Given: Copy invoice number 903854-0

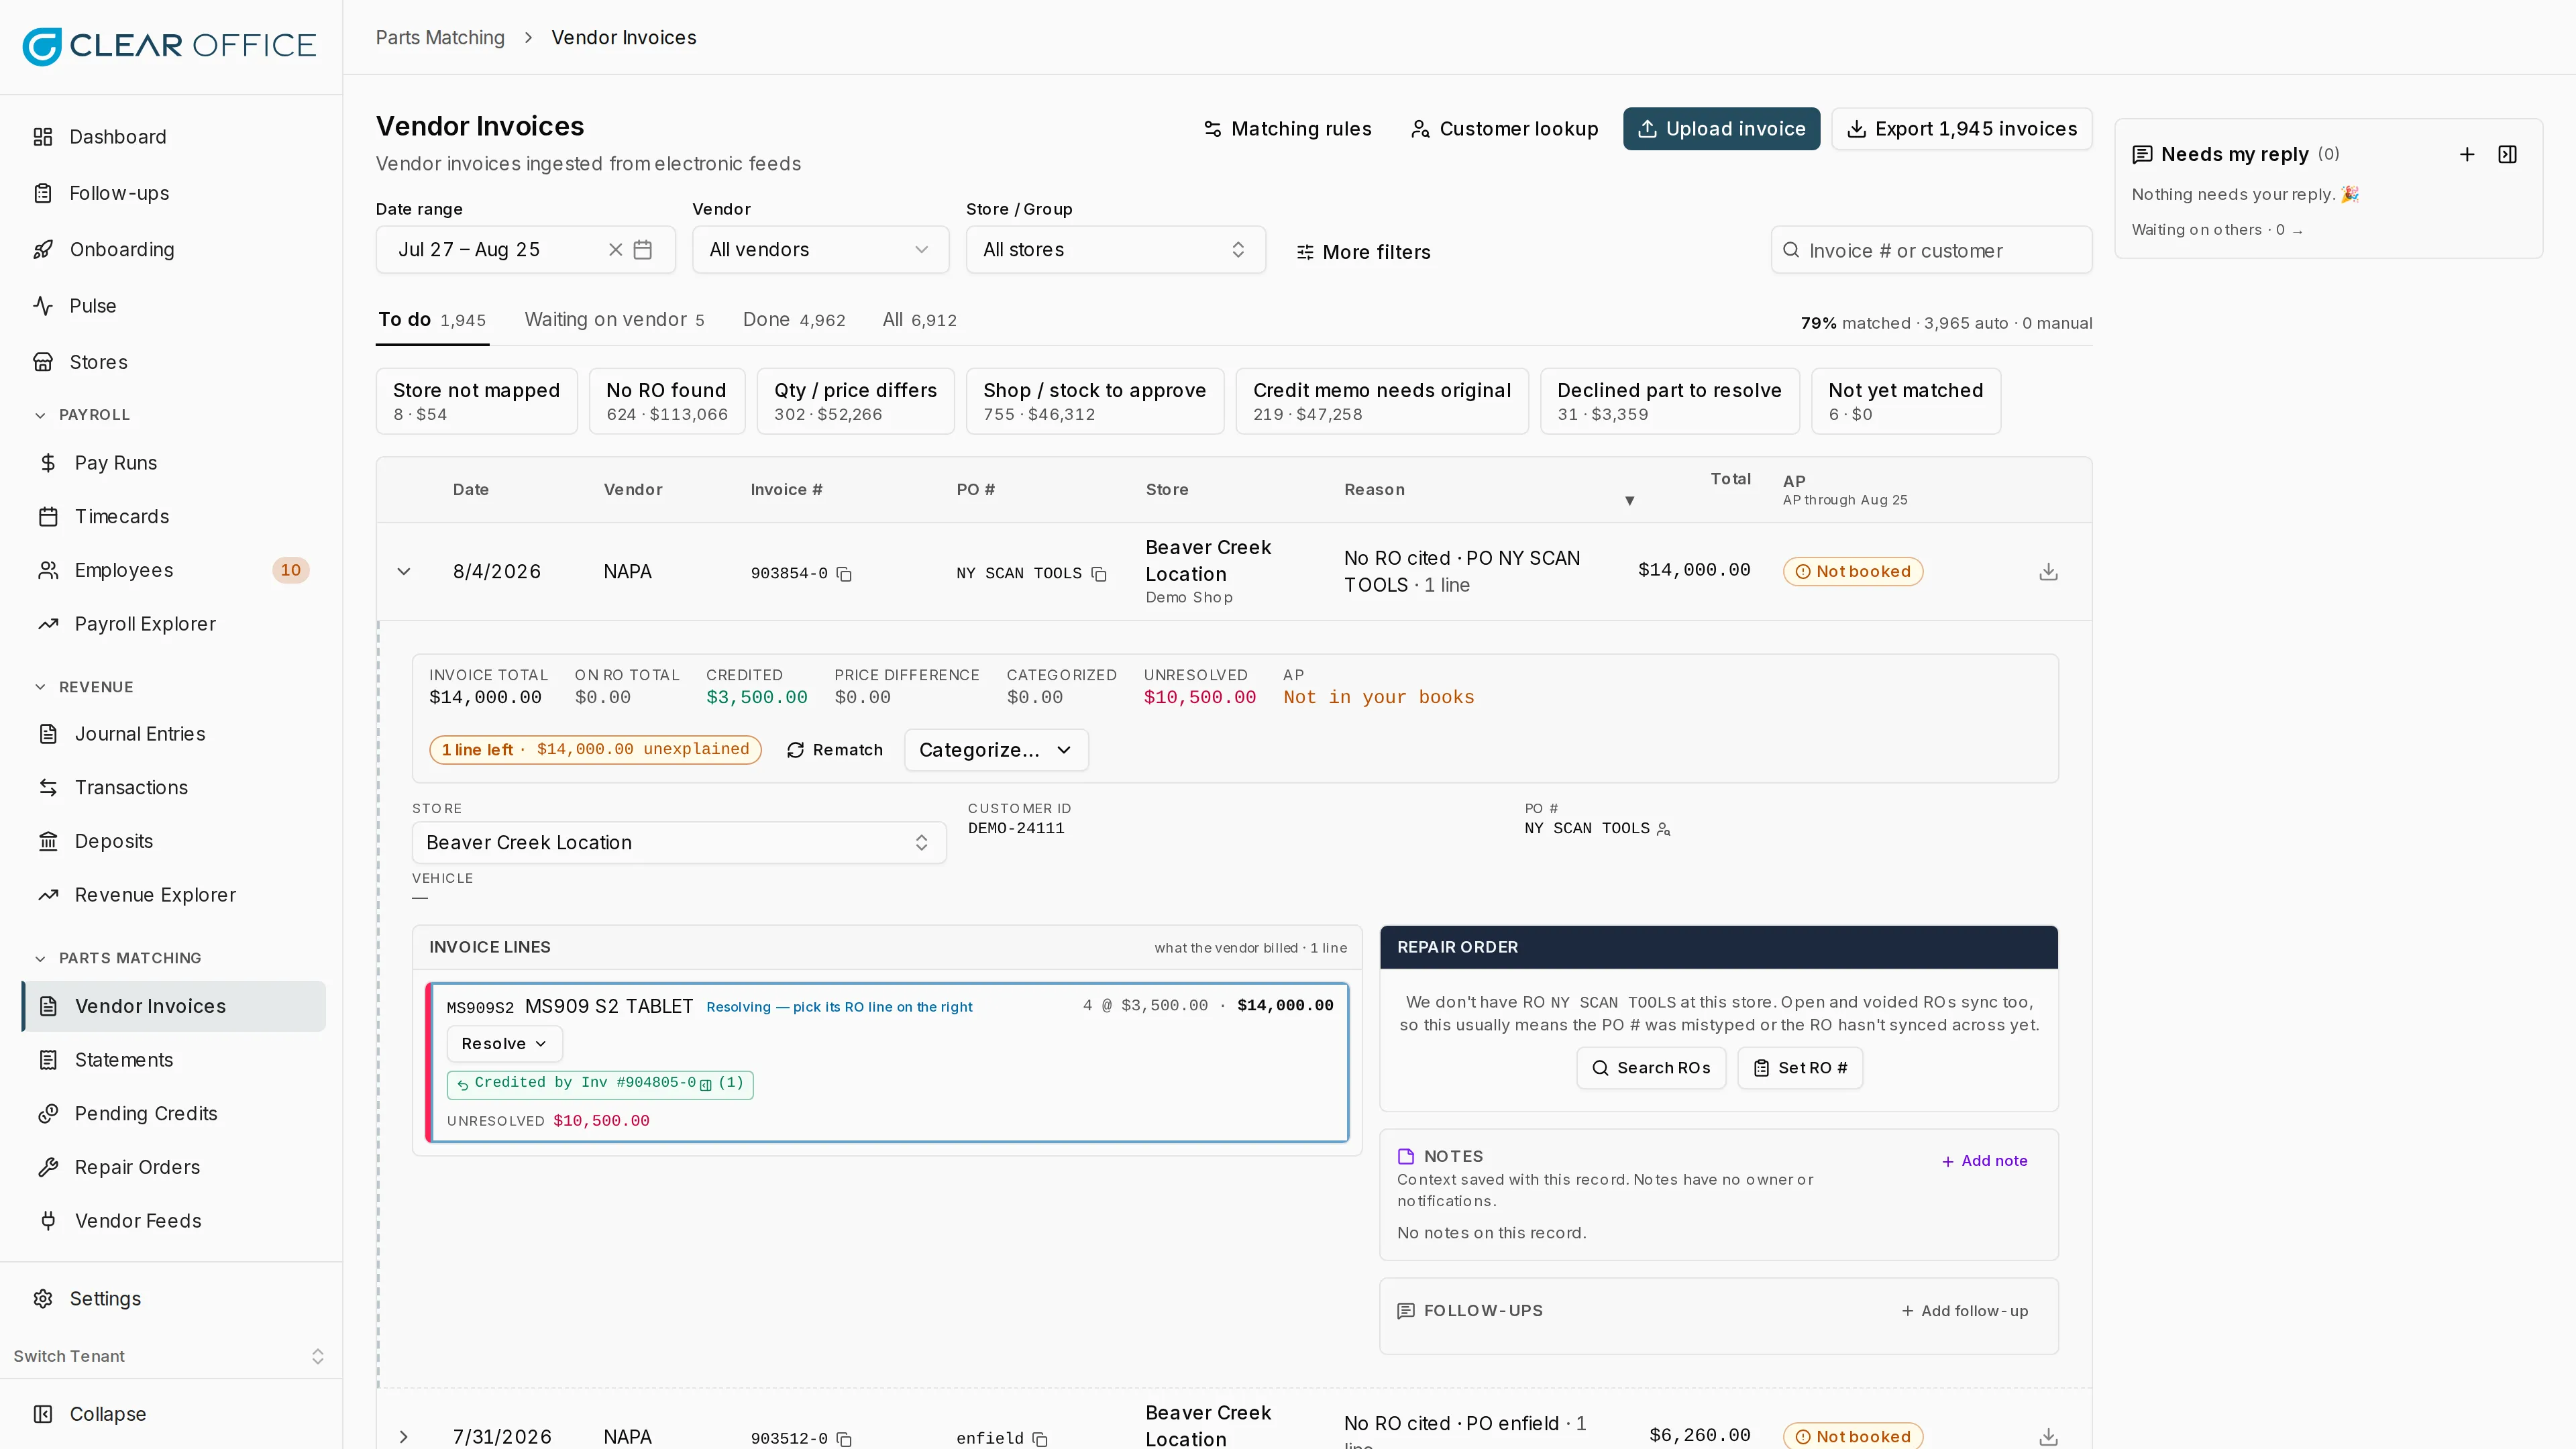Looking at the screenshot, I should point(844,574).
